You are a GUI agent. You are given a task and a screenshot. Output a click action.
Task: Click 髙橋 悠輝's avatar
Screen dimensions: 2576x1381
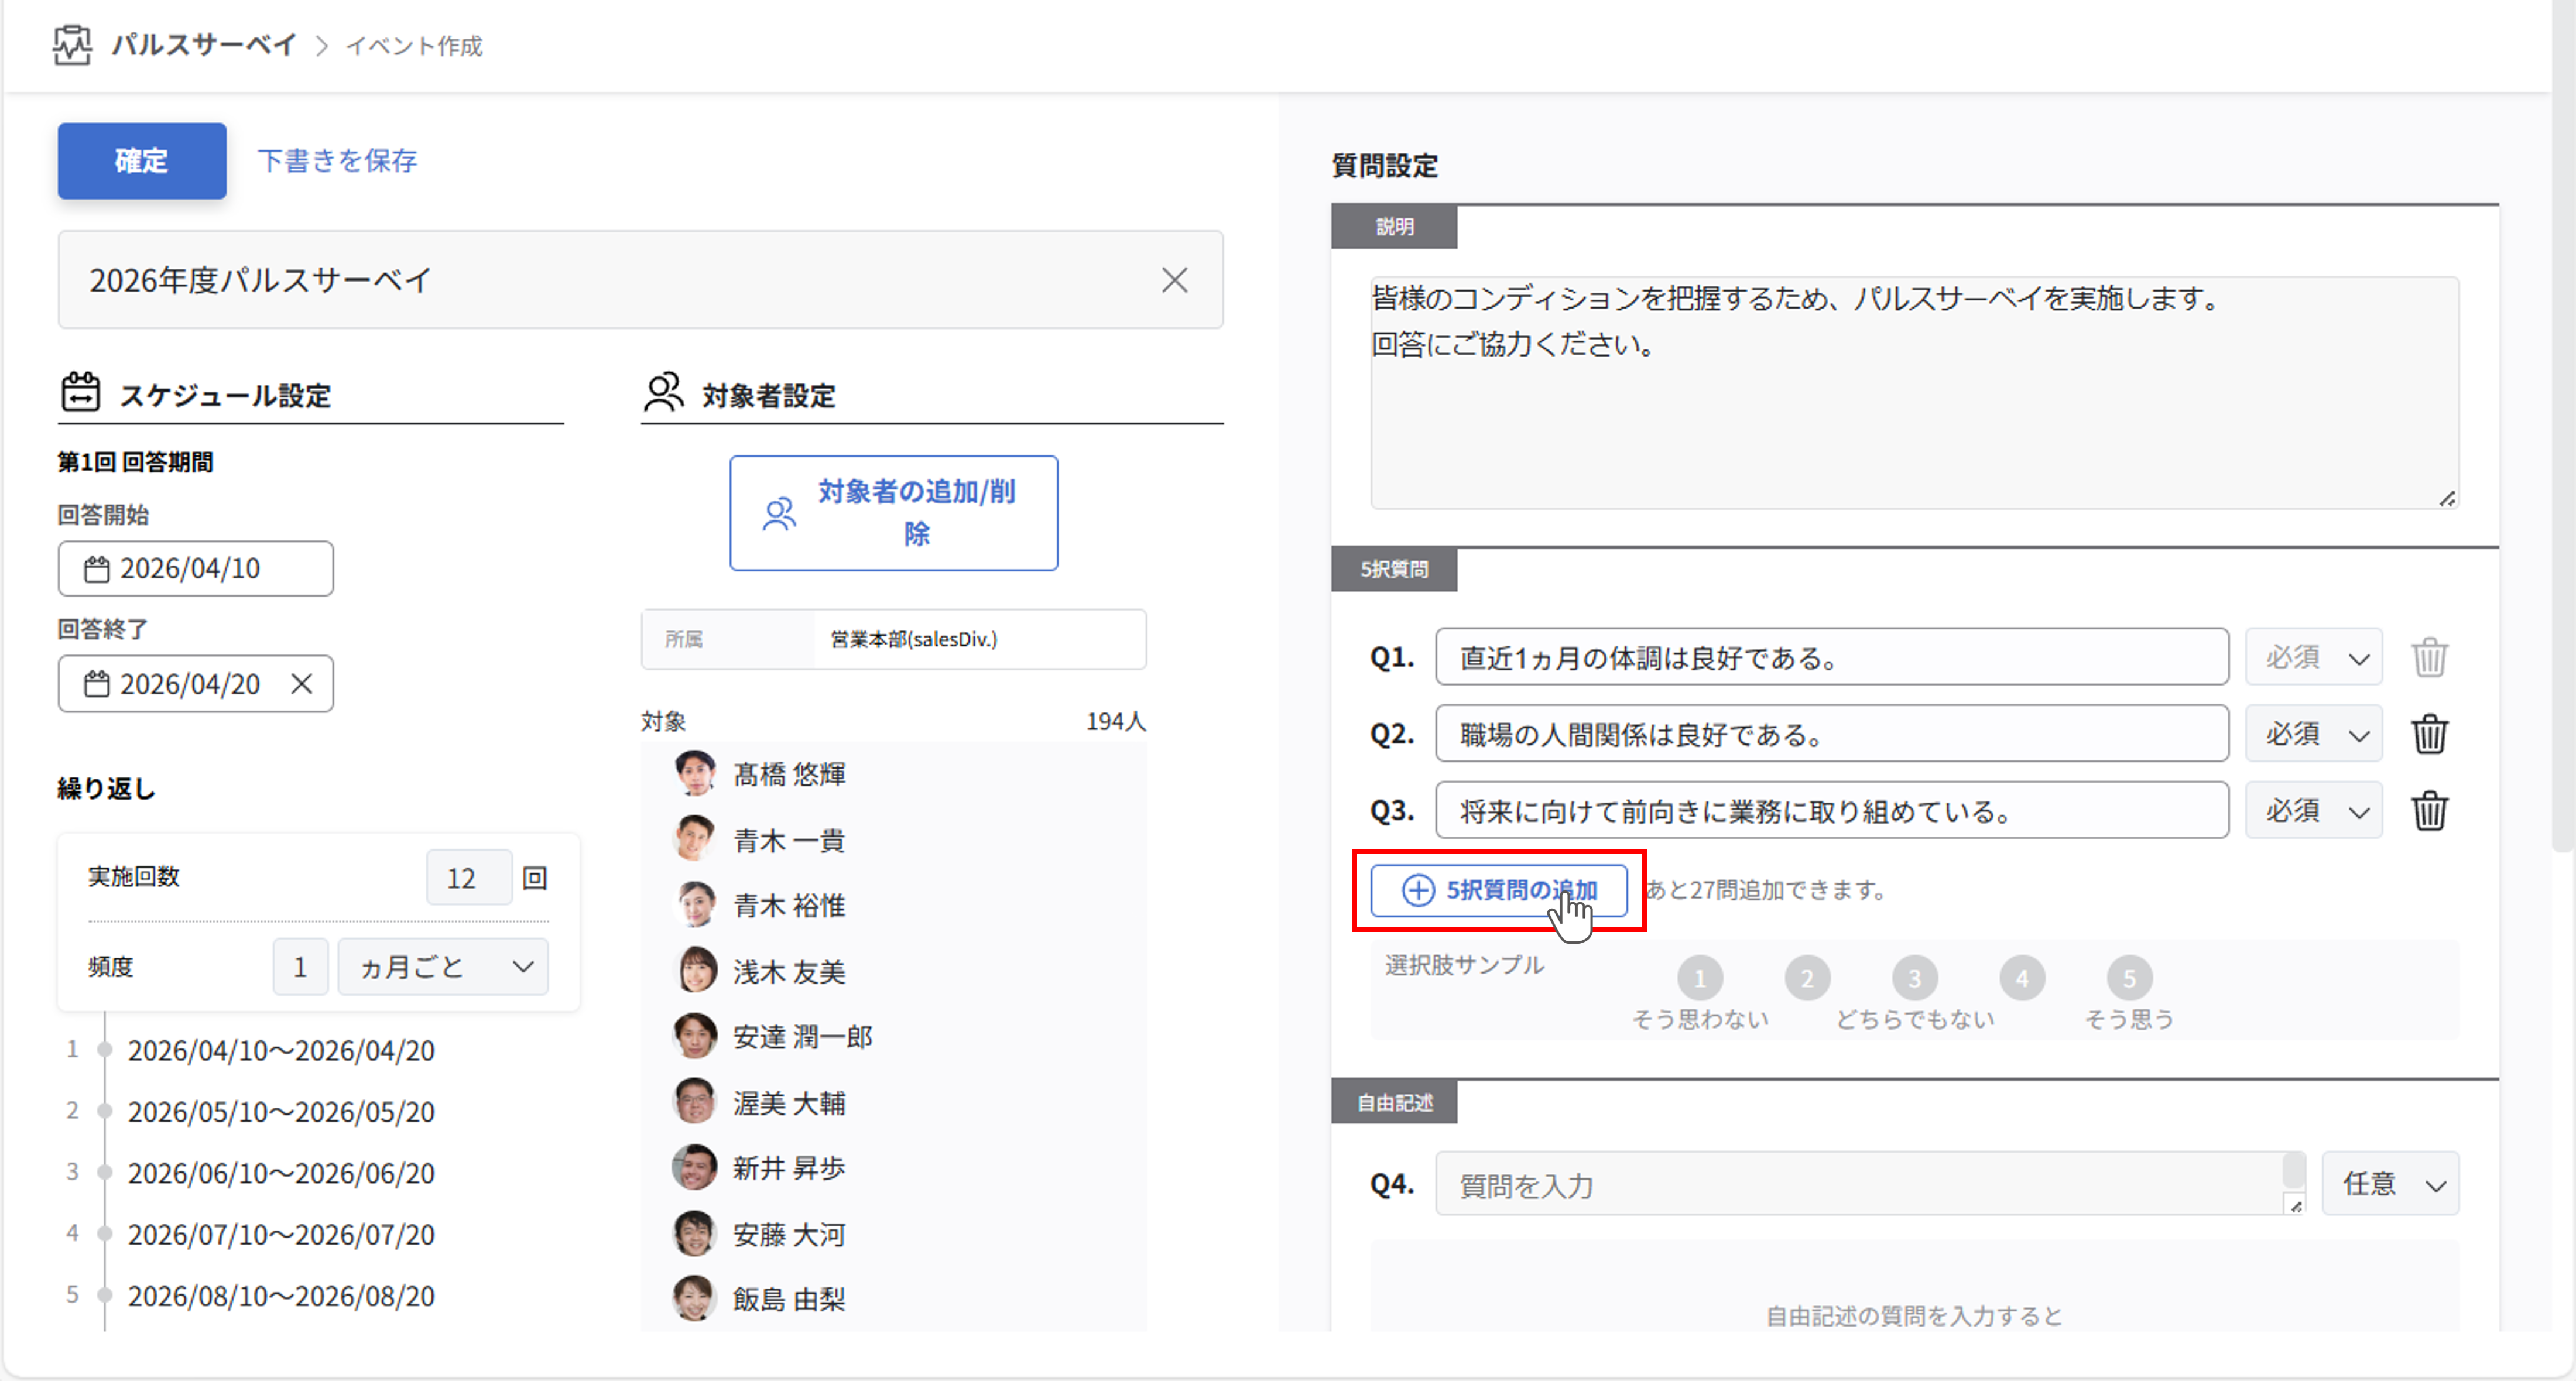click(x=695, y=773)
